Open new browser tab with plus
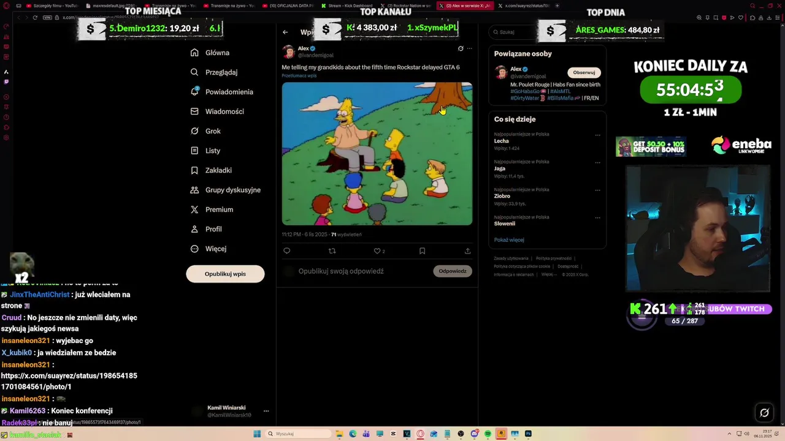 click(557, 6)
